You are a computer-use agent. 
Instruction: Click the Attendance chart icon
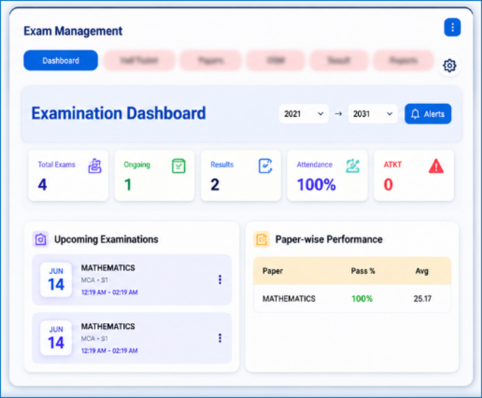coord(352,166)
